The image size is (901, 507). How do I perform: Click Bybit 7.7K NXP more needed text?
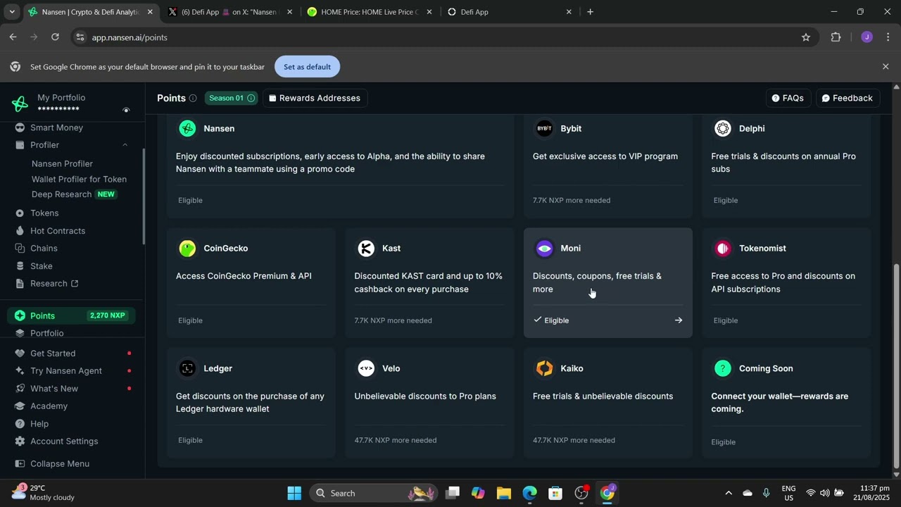point(572,201)
